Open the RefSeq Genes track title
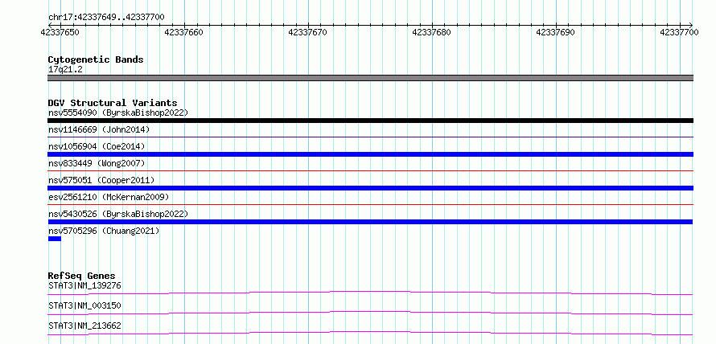Screen dimensions: 716x344 click(82, 276)
